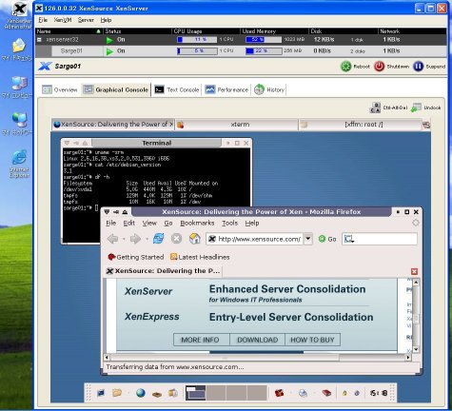This screenshot has width=452, height=411.
Task: Click the xenserver32 CPU usage bar
Action: click(197, 40)
